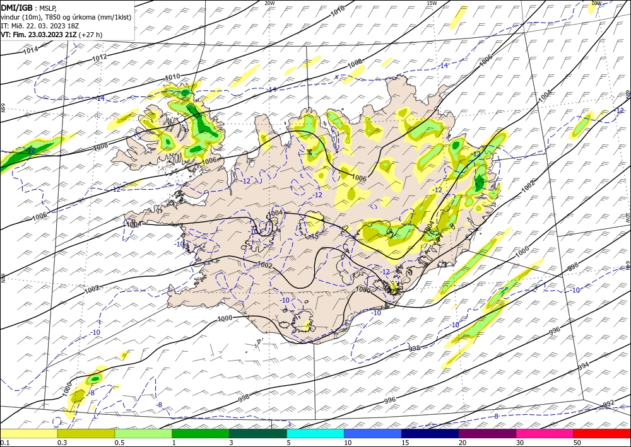Image resolution: width=631 pixels, height=447 pixels.
Task: Select the dark green 3–5 mm legend swatch
Action: tap(258, 433)
